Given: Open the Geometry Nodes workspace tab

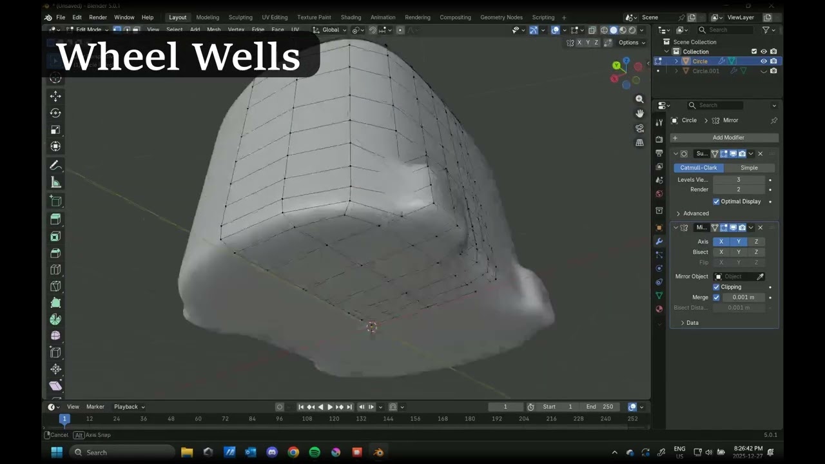Looking at the screenshot, I should pos(501,17).
